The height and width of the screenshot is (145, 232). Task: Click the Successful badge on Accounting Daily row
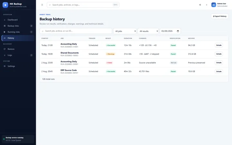pyautogui.click(x=111, y=45)
